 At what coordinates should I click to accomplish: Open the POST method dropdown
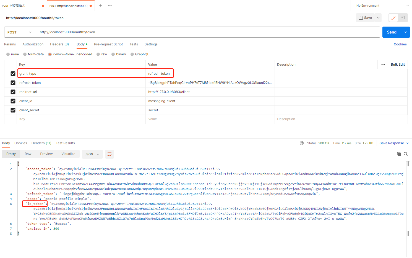[20, 32]
